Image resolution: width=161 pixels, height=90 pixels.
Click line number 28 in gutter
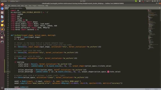coord(8,62)
